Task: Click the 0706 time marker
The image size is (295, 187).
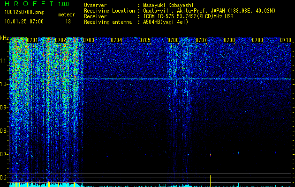Action: (173, 40)
